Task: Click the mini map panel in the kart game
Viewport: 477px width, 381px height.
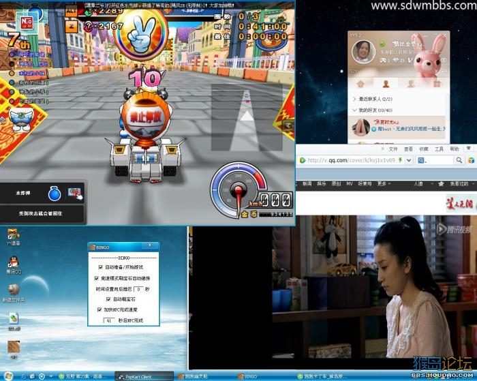Action: coord(247,117)
